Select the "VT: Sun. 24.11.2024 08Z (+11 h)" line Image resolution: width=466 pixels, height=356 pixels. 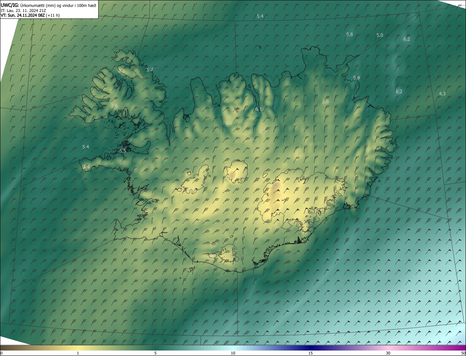pos(30,15)
